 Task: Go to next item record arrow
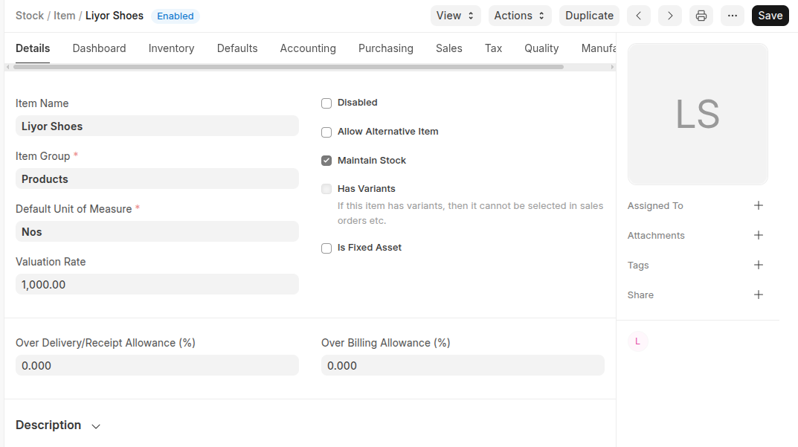[x=669, y=16]
